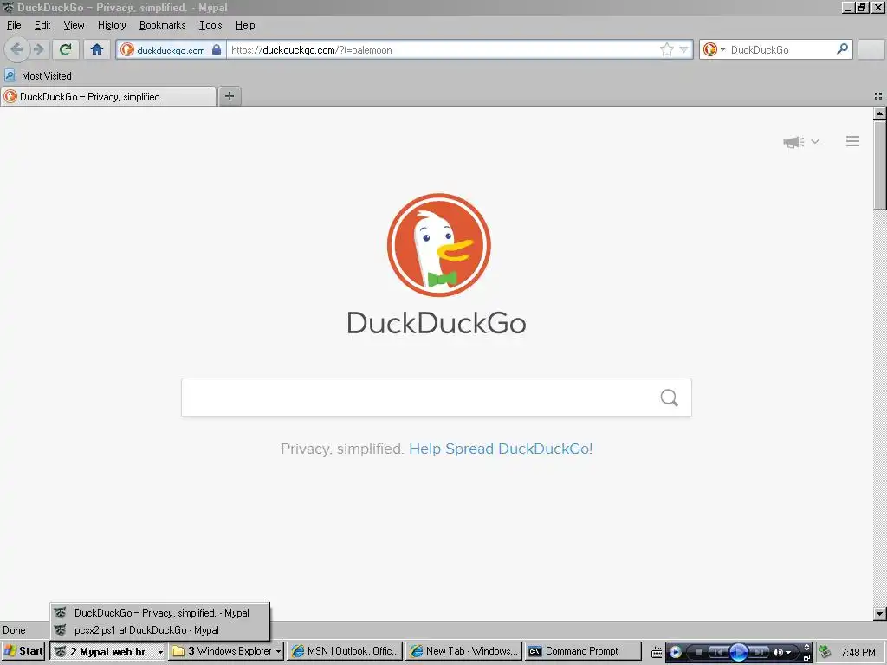Switch to MSN | Outlook taskbar window
887x665 pixels.
345,651
